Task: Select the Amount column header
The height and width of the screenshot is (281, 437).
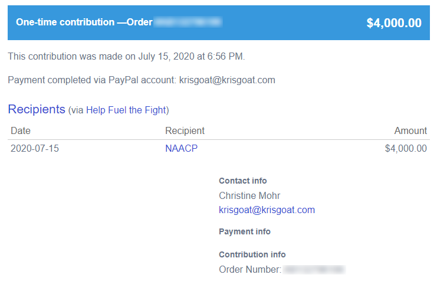Action: [410, 130]
